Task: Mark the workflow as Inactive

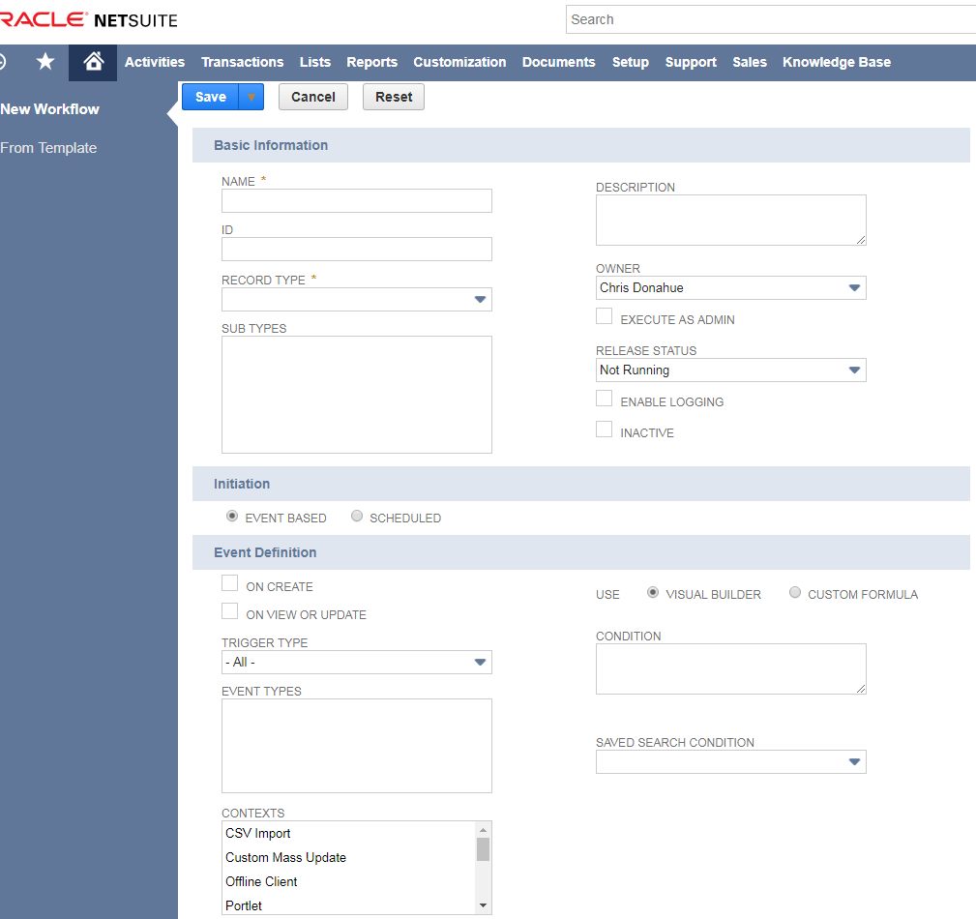Action: pyautogui.click(x=604, y=429)
